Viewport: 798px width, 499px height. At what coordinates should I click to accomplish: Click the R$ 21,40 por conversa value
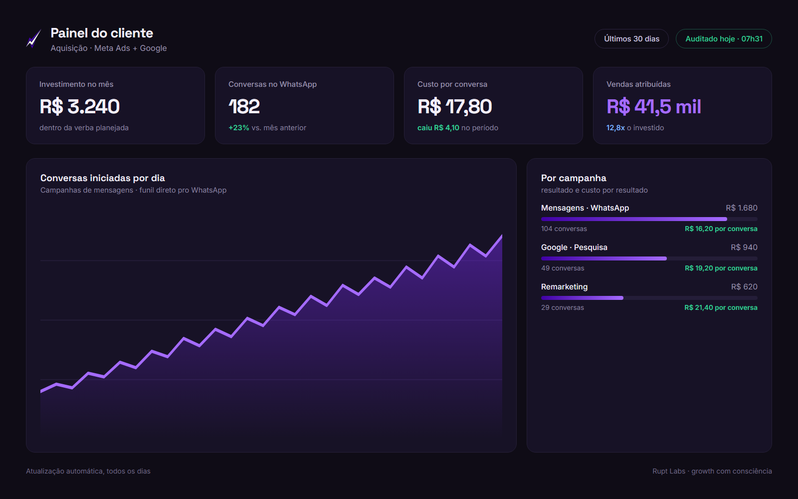click(721, 308)
